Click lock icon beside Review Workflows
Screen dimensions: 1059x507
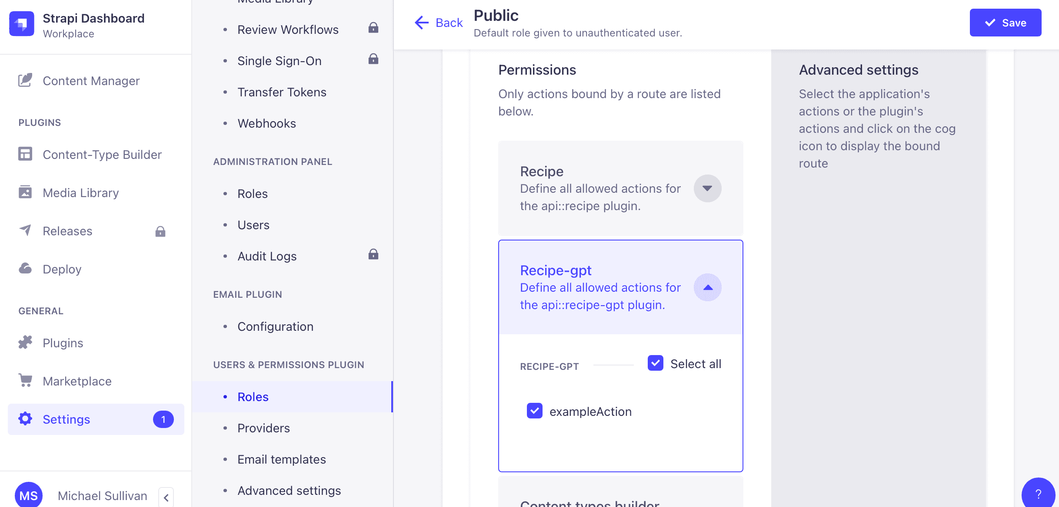pos(373,28)
